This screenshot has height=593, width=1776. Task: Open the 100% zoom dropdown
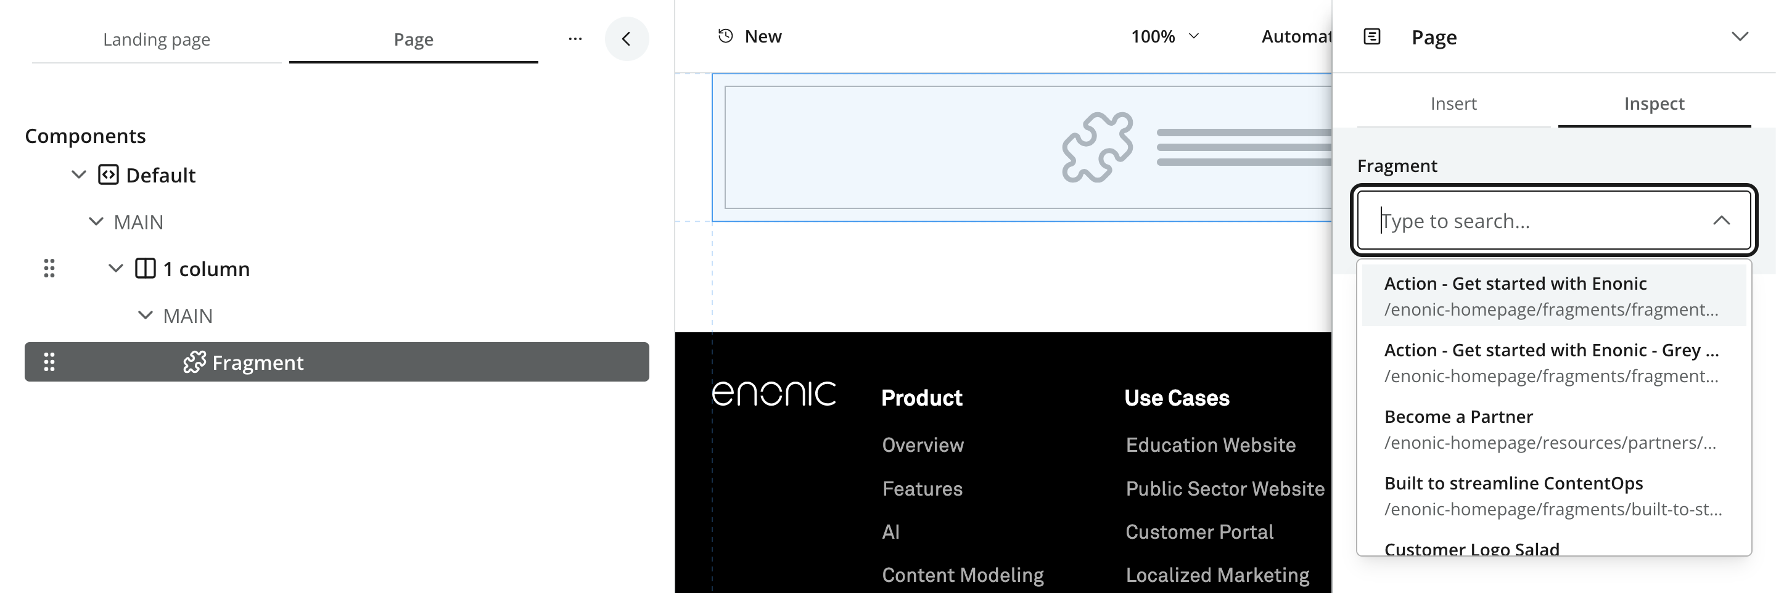pyautogui.click(x=1165, y=36)
